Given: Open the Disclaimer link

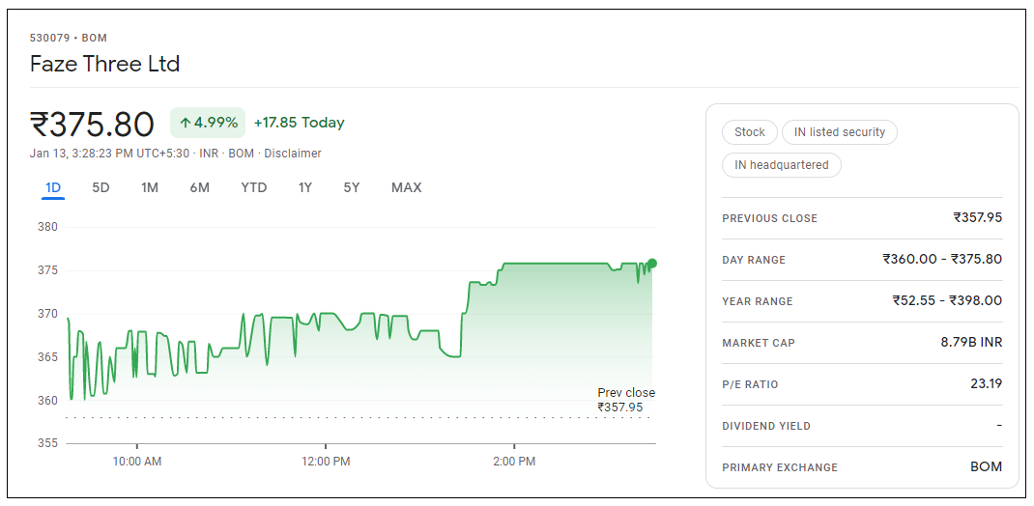Looking at the screenshot, I should click(293, 154).
